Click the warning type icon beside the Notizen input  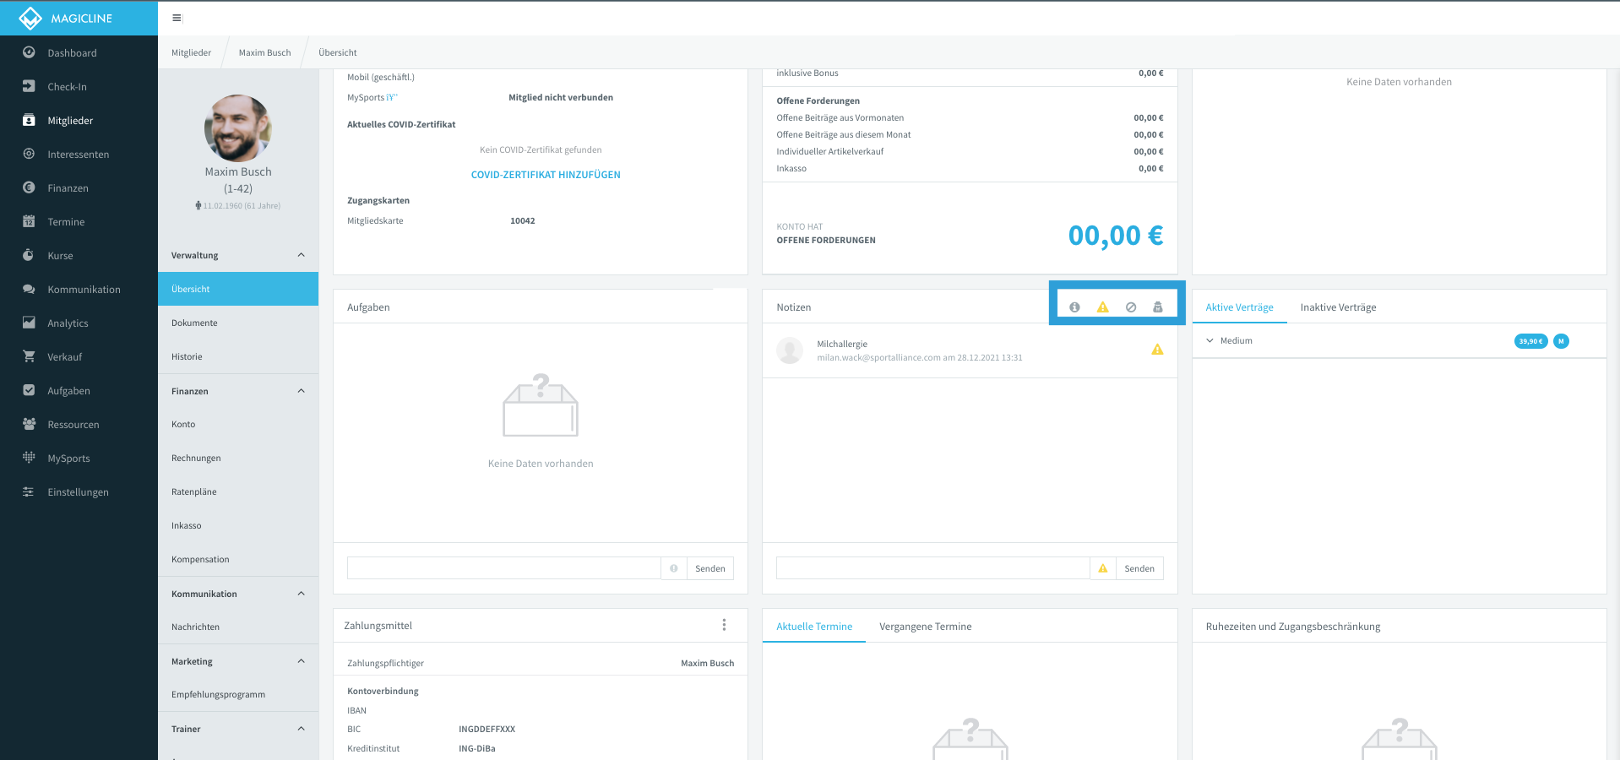(x=1102, y=568)
